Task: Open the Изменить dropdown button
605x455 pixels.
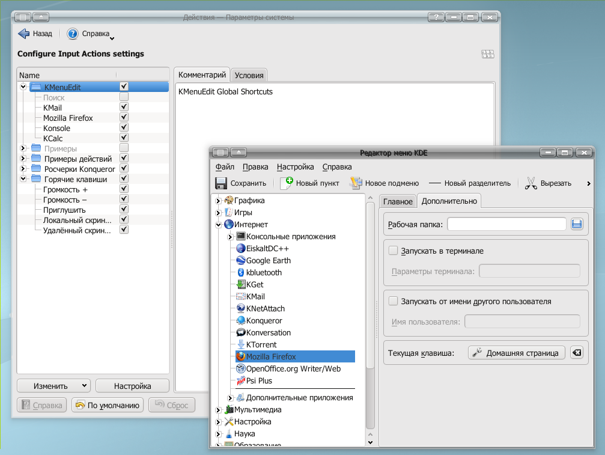Action: [53, 386]
